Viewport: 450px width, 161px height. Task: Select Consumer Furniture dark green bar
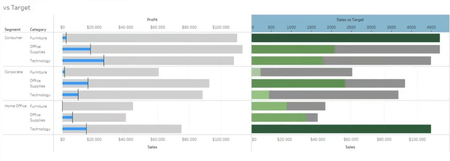(x=345, y=38)
